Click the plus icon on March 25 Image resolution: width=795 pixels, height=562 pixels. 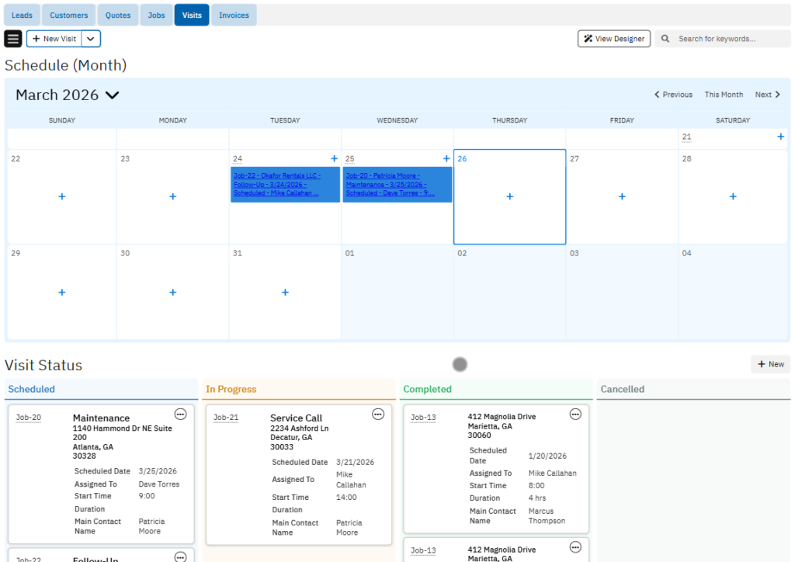point(446,158)
